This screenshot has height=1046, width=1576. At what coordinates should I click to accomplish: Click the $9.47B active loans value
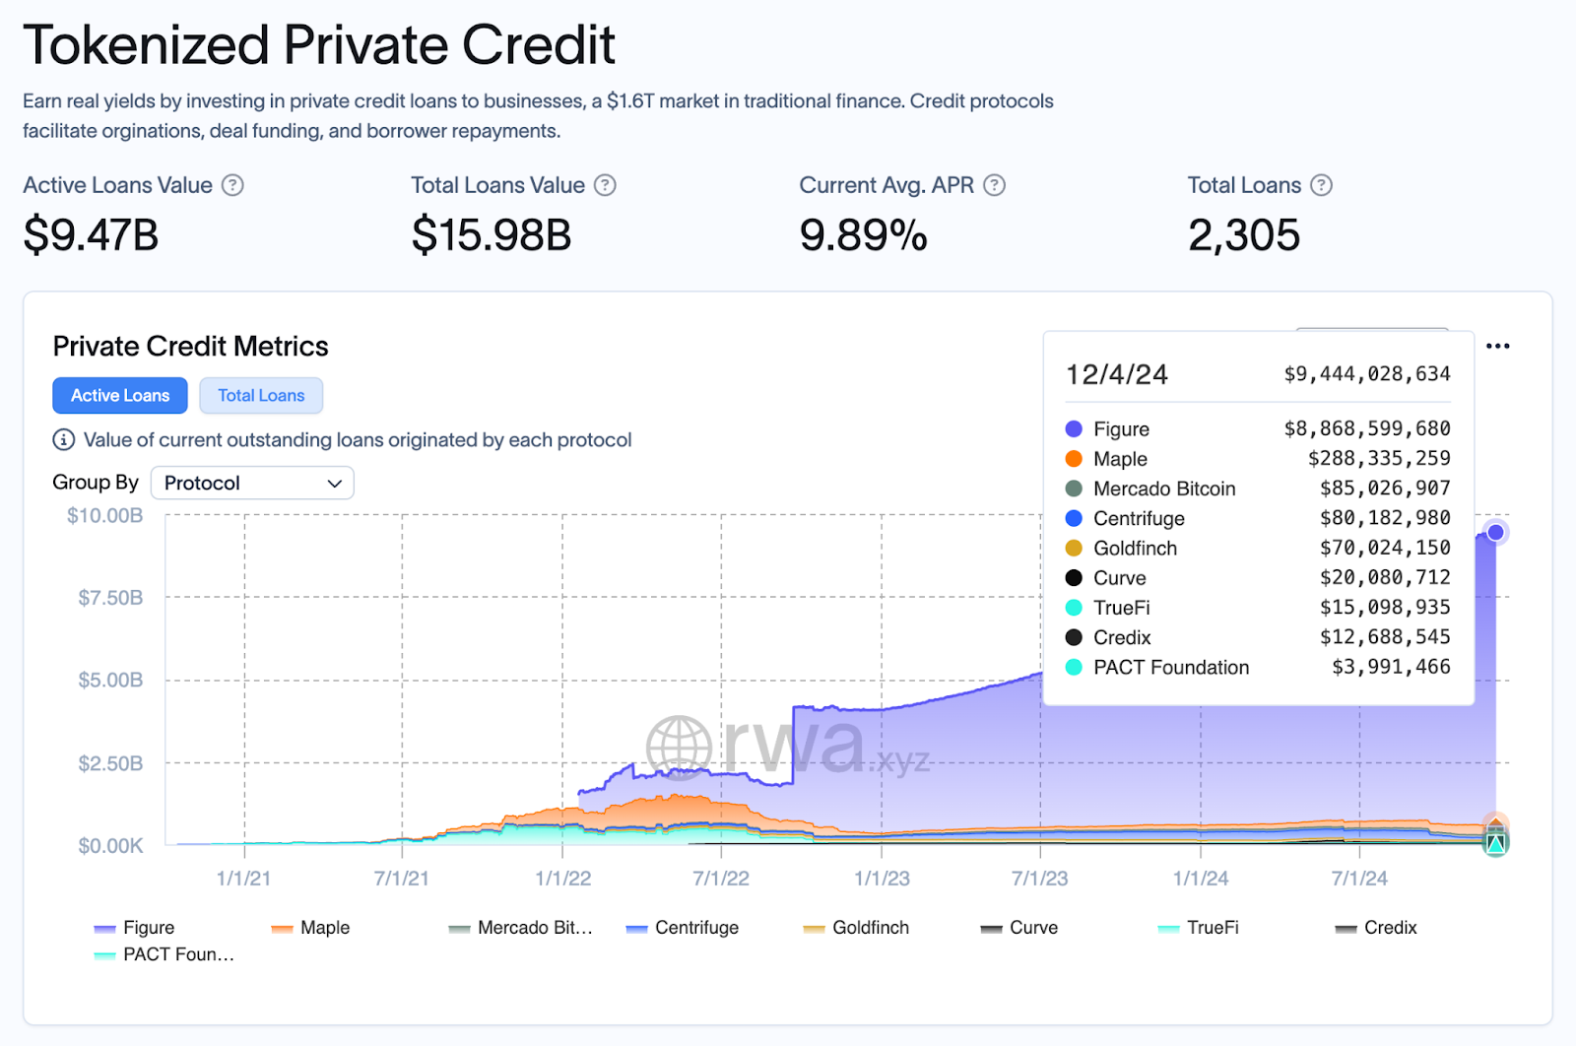pyautogui.click(x=91, y=235)
